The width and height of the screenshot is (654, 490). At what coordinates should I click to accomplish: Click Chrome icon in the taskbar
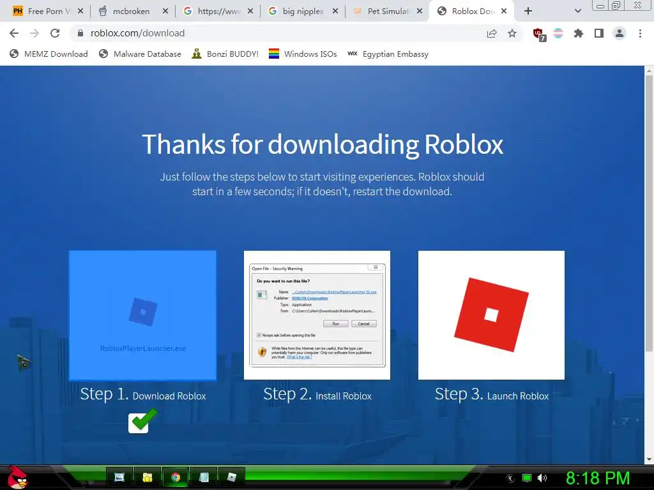pyautogui.click(x=176, y=477)
